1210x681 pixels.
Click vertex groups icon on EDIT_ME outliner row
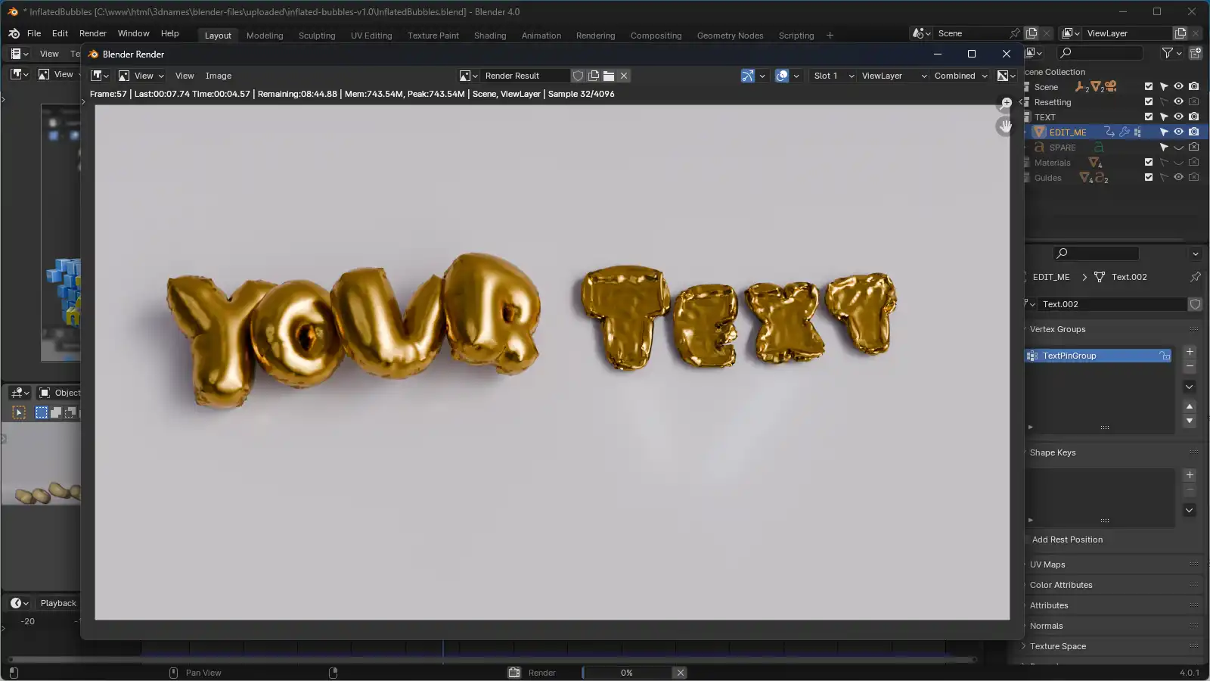tap(1137, 132)
